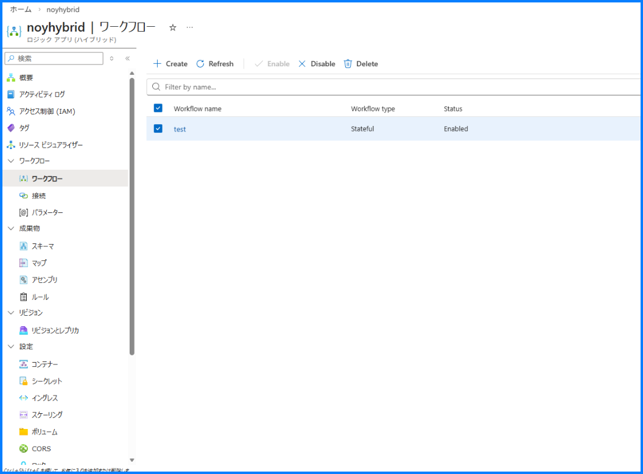Screen dimensions: 643x474
Task: Click the スキーマ schema icon
Action: [x=24, y=246]
